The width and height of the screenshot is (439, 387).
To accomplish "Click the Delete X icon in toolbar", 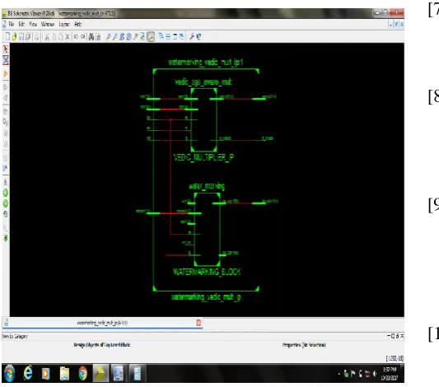I will pos(68,36).
